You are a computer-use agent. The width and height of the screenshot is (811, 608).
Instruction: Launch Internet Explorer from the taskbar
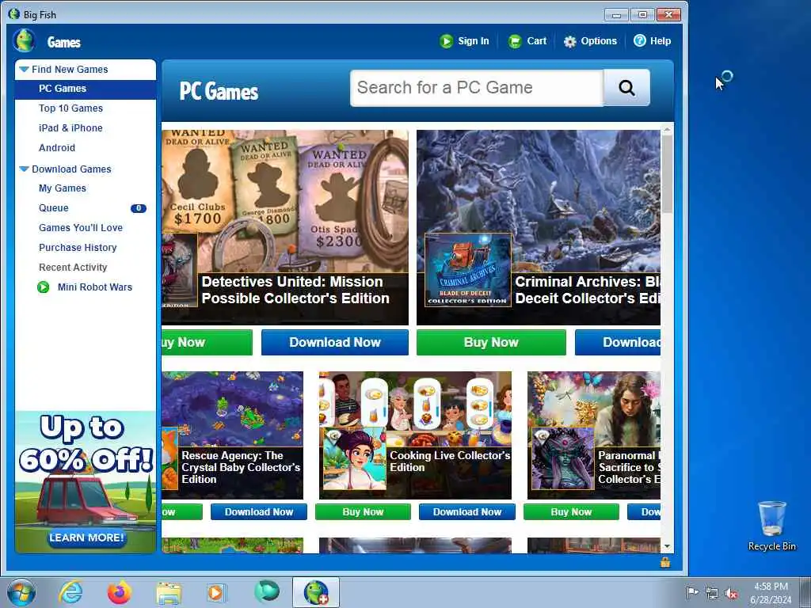pos(70,592)
